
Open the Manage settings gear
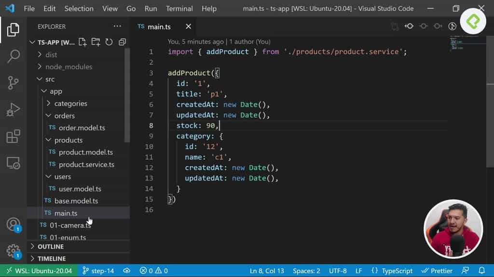pos(13,252)
